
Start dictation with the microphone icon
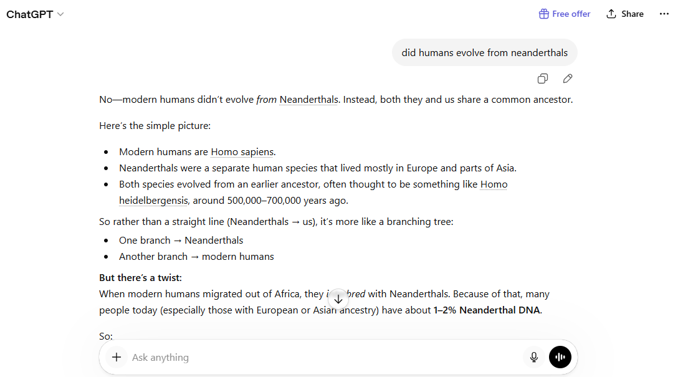coord(534,357)
